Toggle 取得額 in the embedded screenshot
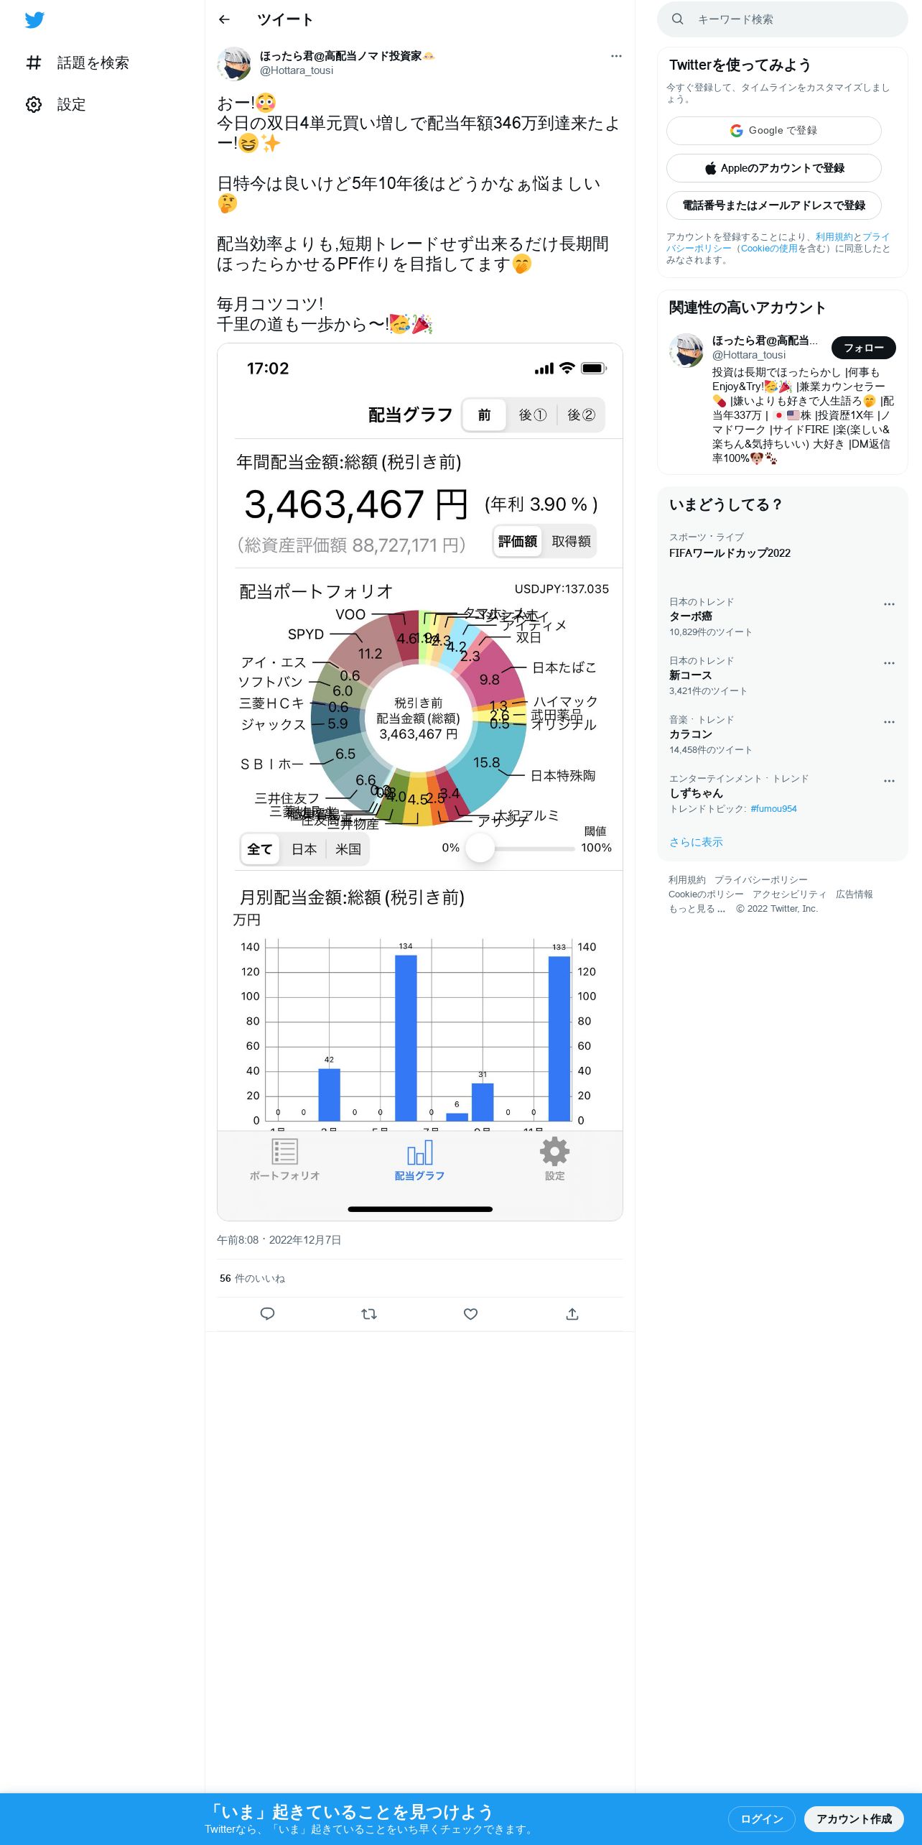Image resolution: width=922 pixels, height=1845 pixels. (571, 541)
